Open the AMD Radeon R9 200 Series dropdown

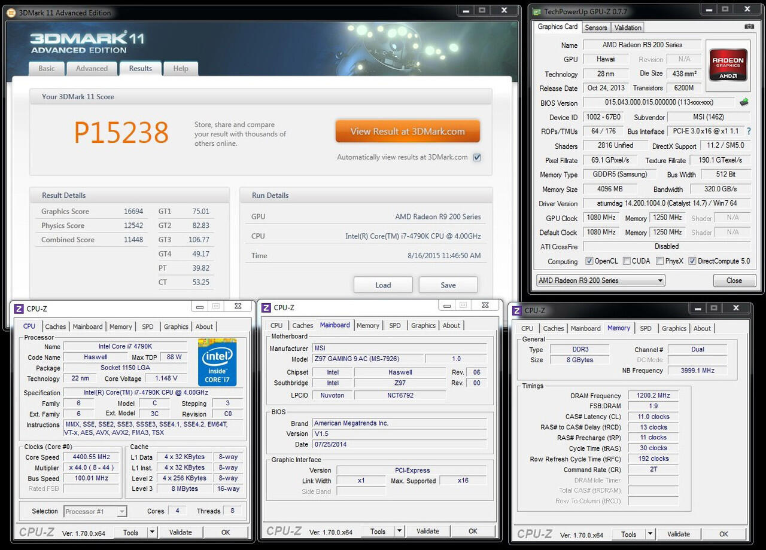600,280
